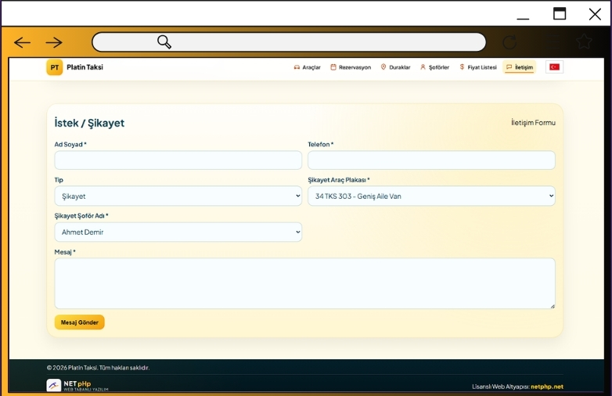Open the Araçlar menu item
The width and height of the screenshot is (612, 396).
tap(307, 67)
